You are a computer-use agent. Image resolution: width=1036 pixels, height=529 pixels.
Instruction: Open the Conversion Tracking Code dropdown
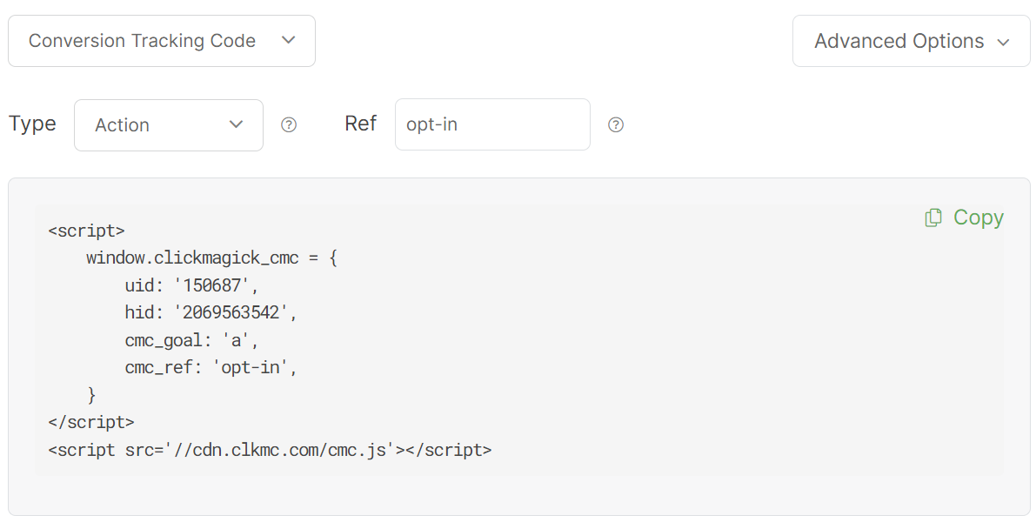[162, 41]
